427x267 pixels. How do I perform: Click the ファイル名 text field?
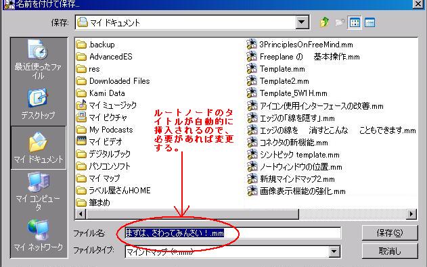tap(233, 233)
